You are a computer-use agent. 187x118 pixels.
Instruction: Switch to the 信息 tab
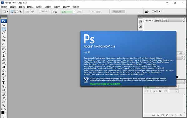coord(165,20)
